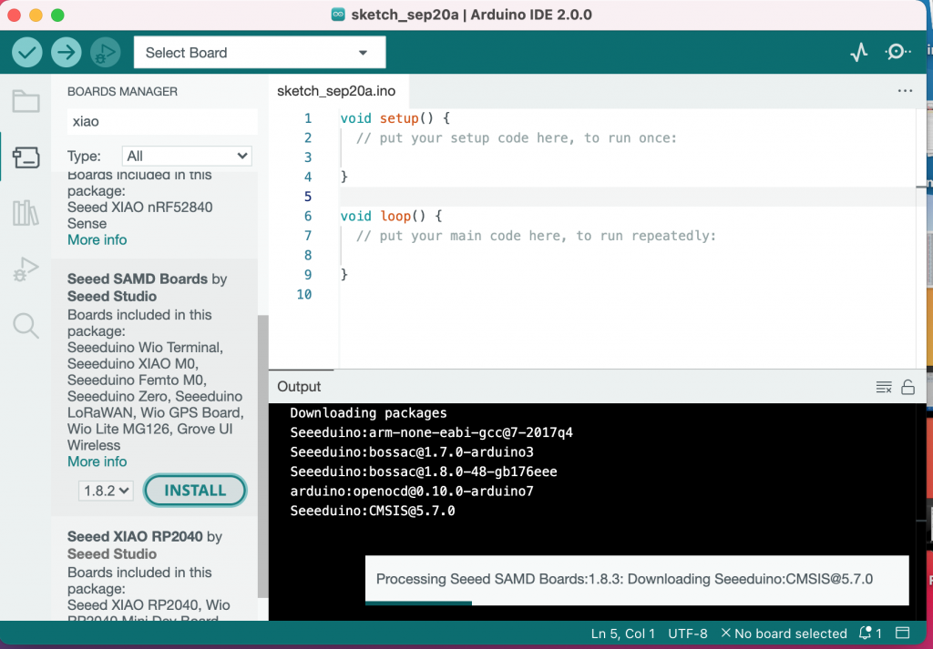This screenshot has height=649, width=933.
Task: Click the Processing Seeed SAMD Boards notification message
Action: tap(624, 579)
